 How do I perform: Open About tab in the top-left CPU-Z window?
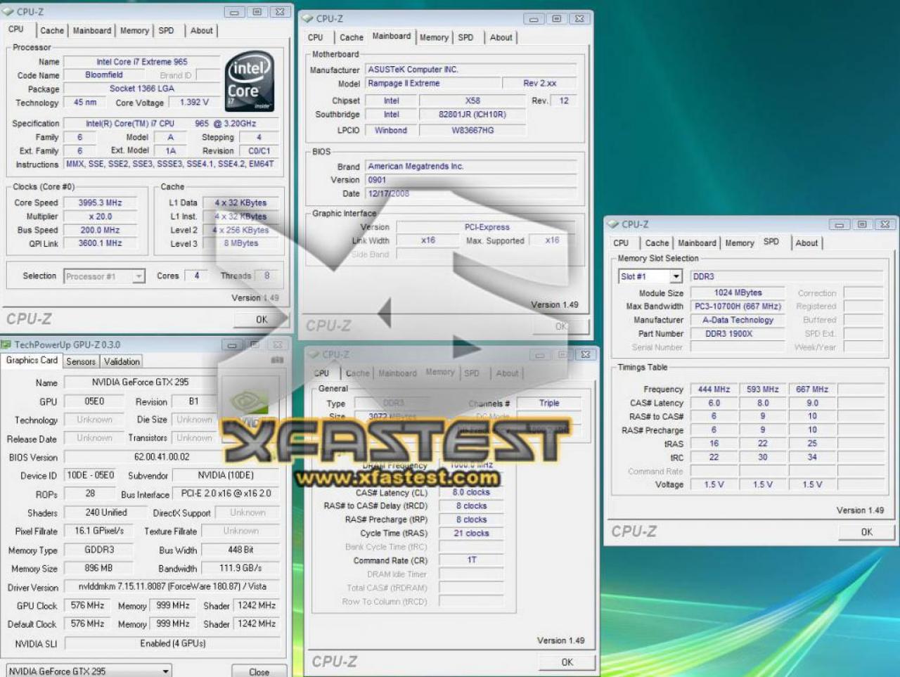coord(202,30)
